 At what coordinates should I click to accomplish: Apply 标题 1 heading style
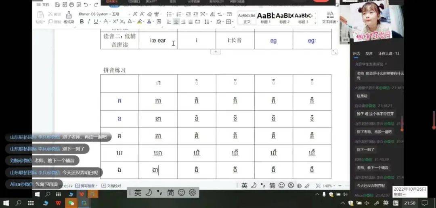[266, 18]
